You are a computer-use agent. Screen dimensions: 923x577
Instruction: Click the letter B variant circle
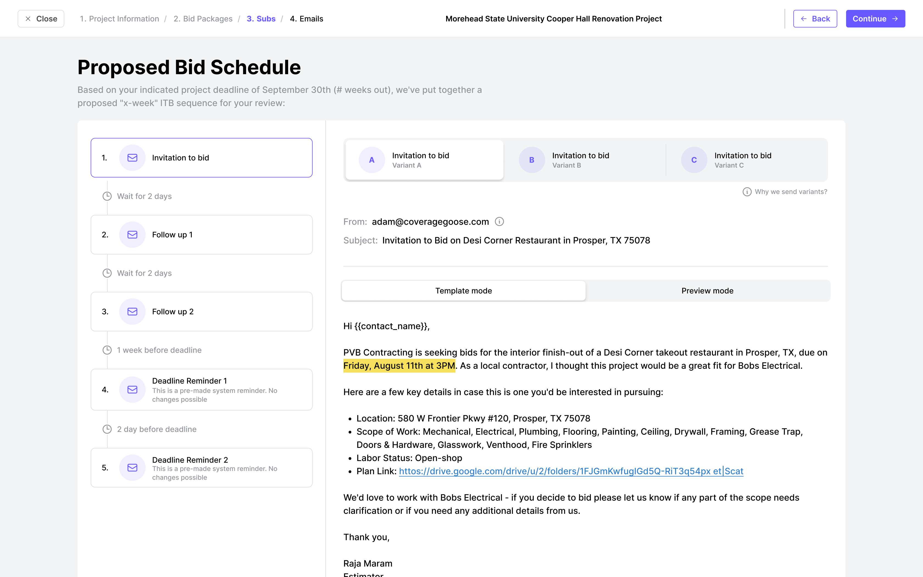point(532,160)
